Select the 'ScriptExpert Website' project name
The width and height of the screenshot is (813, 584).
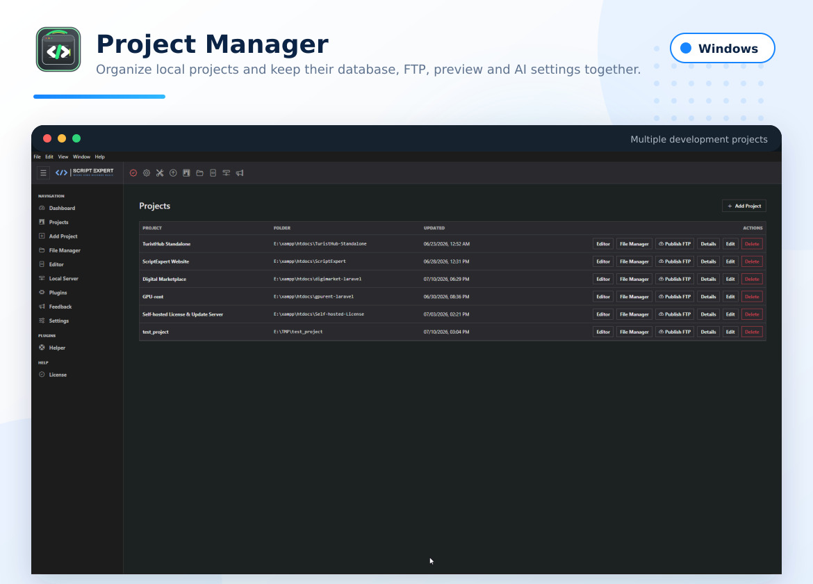click(x=166, y=261)
